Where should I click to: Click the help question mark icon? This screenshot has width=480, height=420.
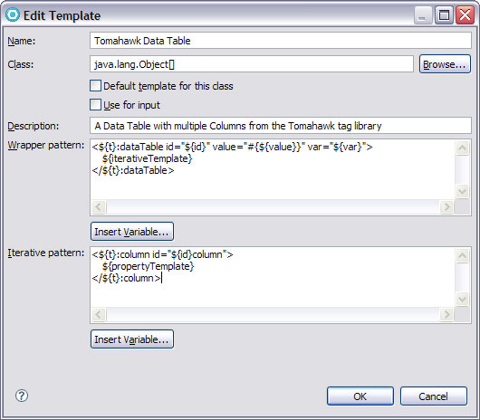tap(22, 396)
